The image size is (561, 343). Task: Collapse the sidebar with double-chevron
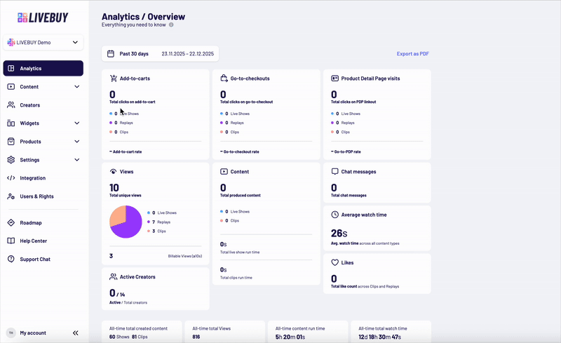[76, 333]
